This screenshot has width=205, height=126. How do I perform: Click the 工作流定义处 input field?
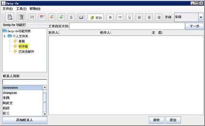coord(127,26)
